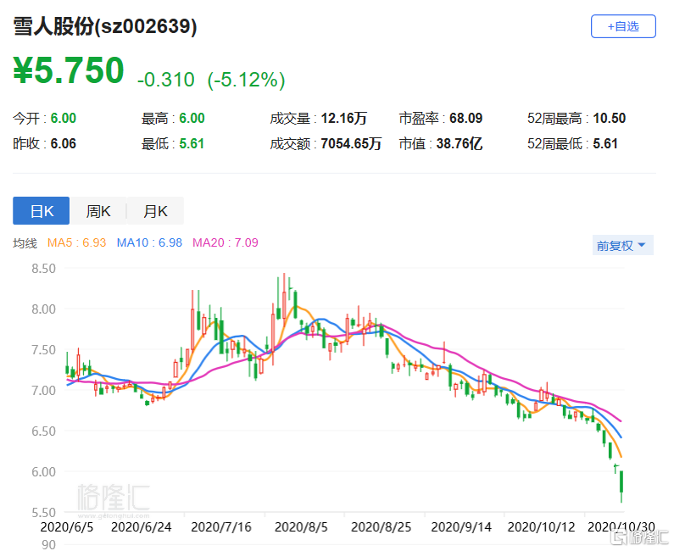Screen dimensions: 674x551
Task: Click the 成交量 volume 12.16万
Action: (344, 118)
